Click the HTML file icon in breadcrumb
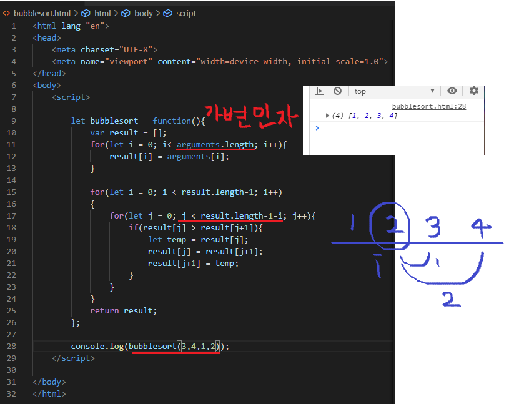The width and height of the screenshot is (509, 404). 6,13
